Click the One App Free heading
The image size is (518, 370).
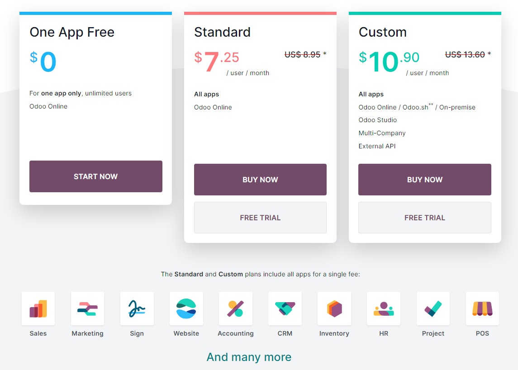(x=72, y=32)
